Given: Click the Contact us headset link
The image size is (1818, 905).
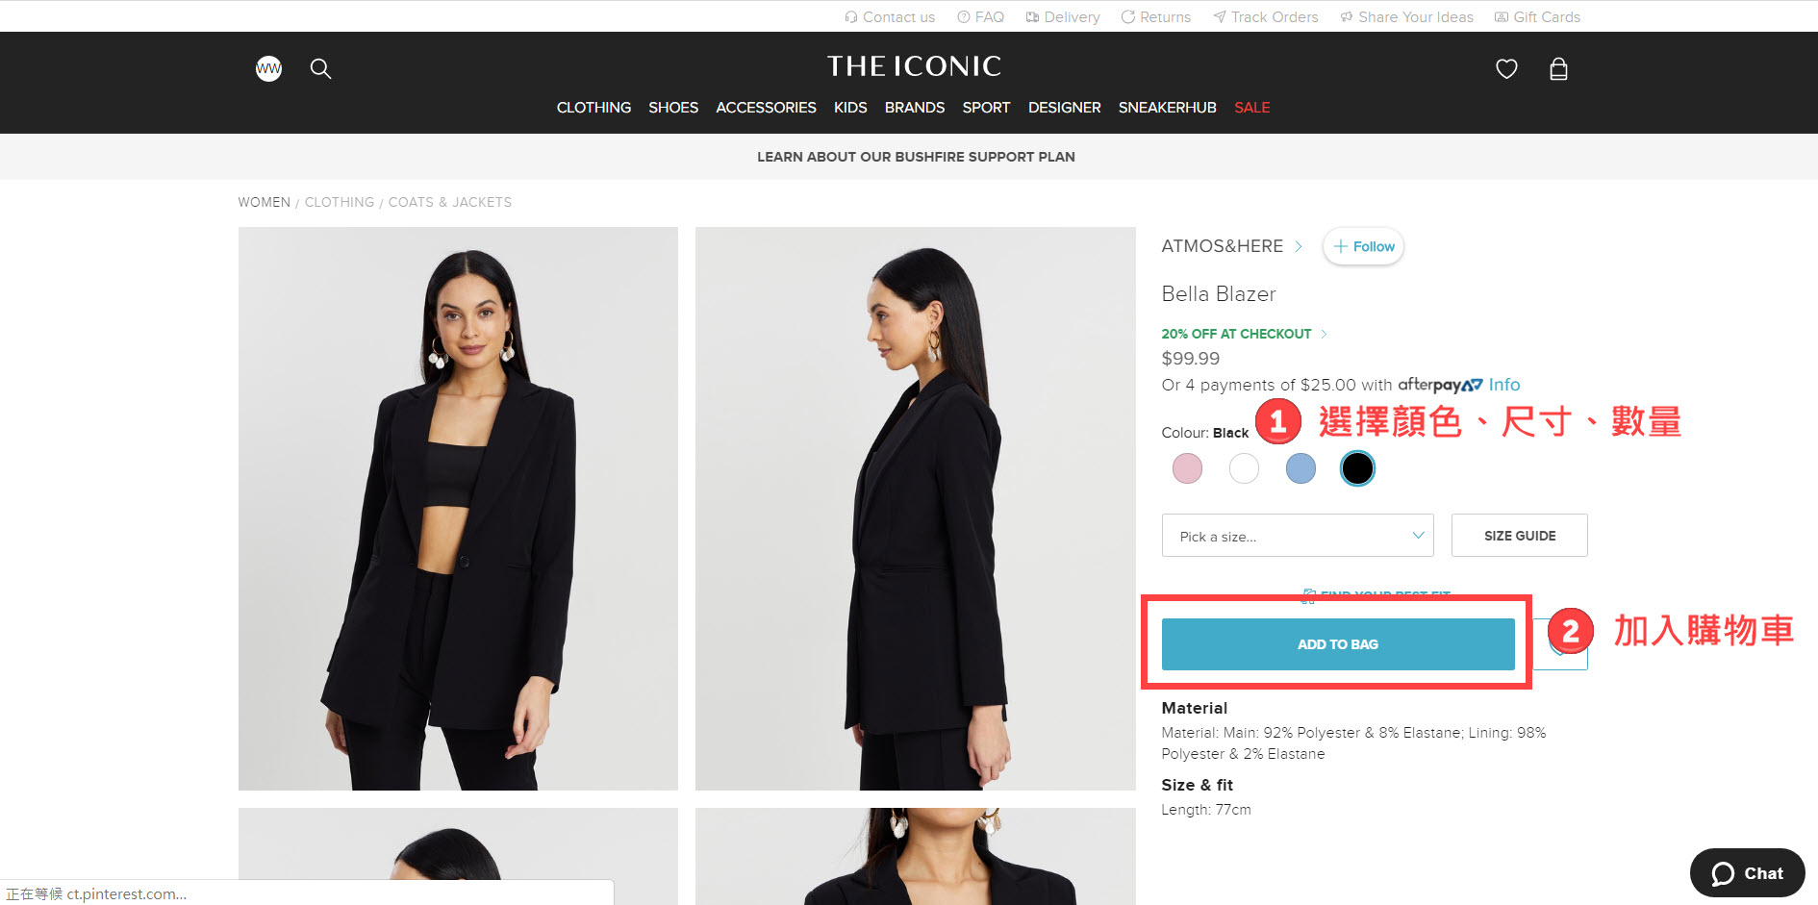Looking at the screenshot, I should click(x=890, y=16).
